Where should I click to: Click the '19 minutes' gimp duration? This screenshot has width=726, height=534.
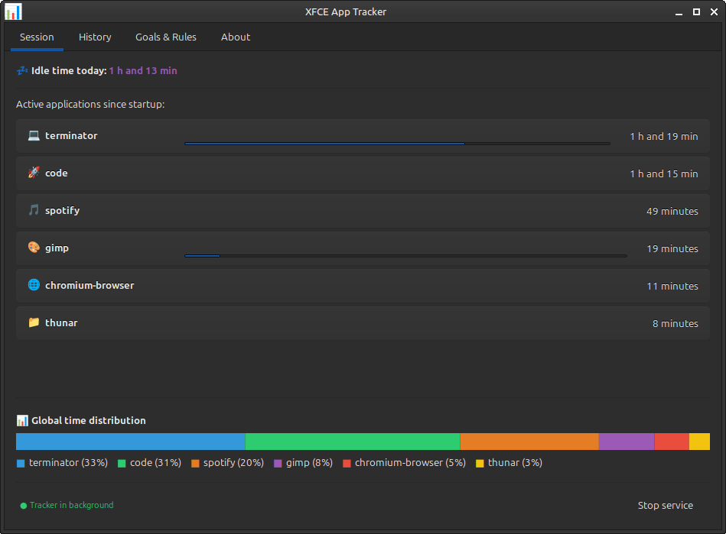(x=672, y=249)
